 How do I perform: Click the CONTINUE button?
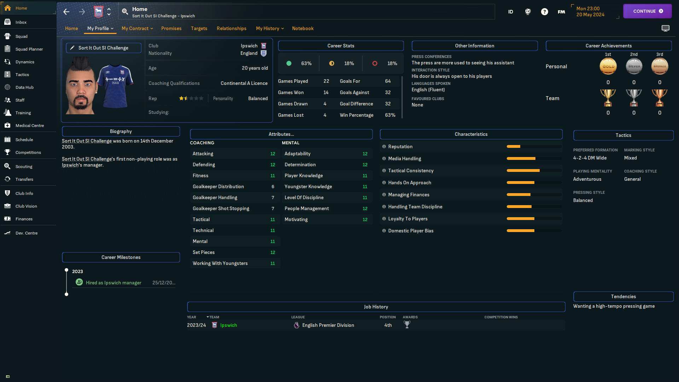click(x=647, y=11)
